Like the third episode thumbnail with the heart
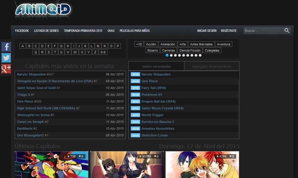The width and height of the screenshot is (298, 178). 231,156
